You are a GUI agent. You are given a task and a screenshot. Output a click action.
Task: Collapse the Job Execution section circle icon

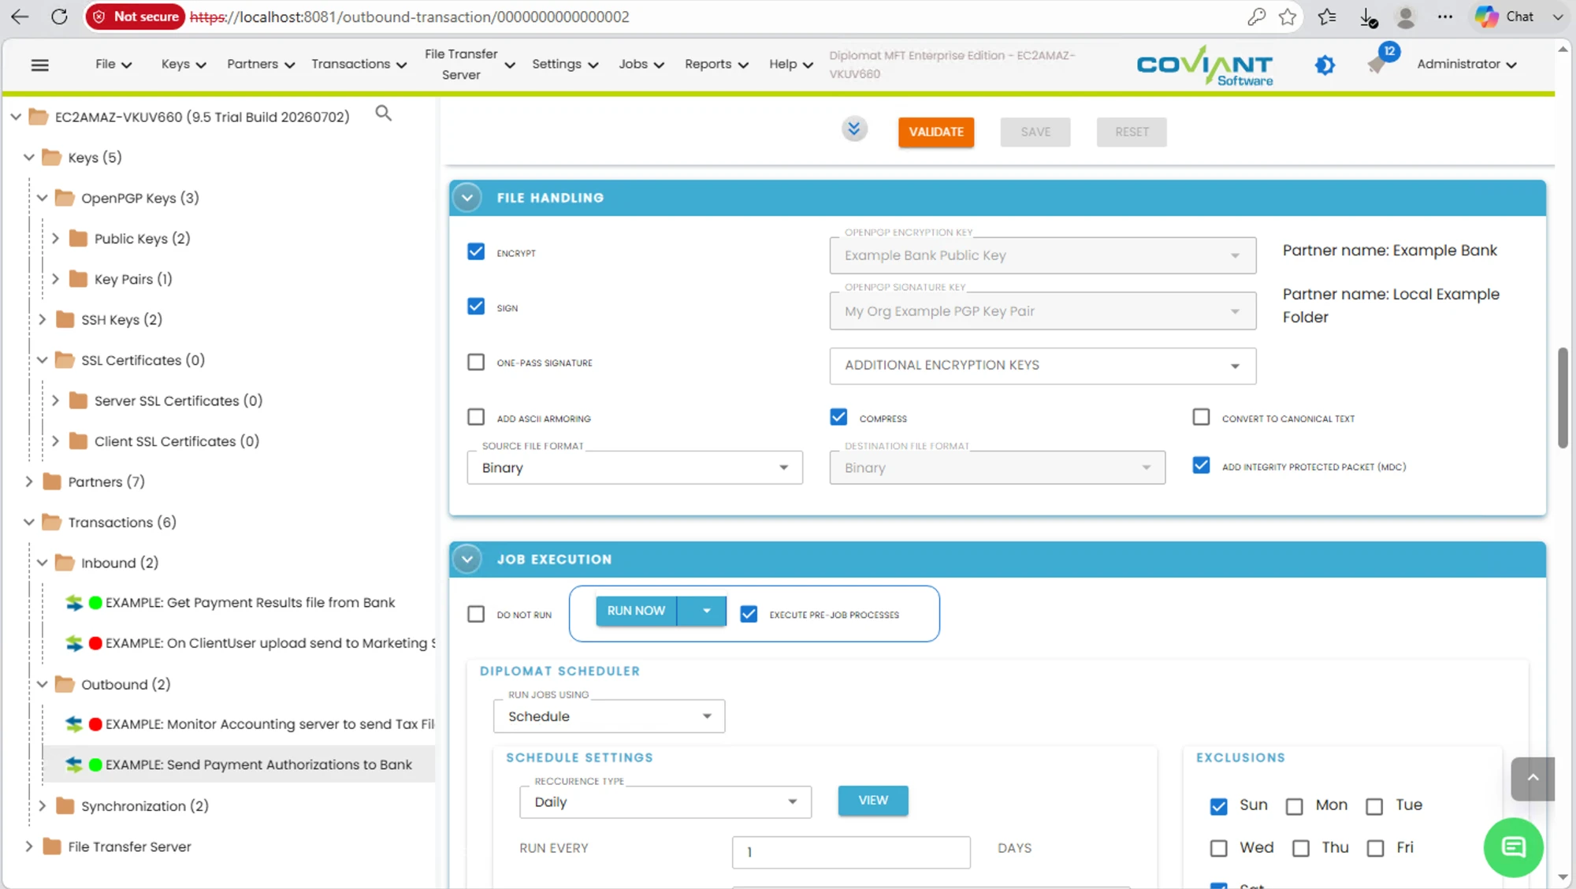(x=467, y=560)
